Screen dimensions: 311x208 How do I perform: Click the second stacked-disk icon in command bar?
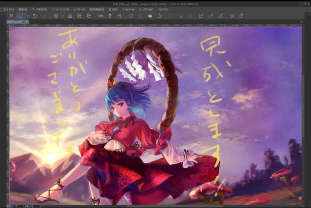(x=89, y=16)
